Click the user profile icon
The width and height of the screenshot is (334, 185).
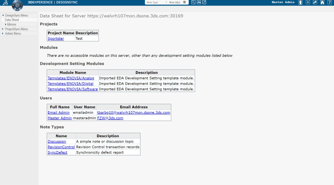(301, 3)
